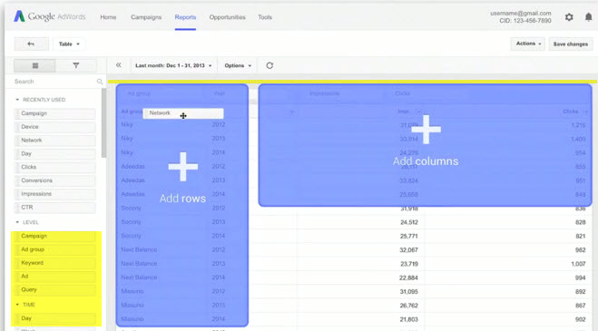Collapse sidebar with double chevron icon

119,65
